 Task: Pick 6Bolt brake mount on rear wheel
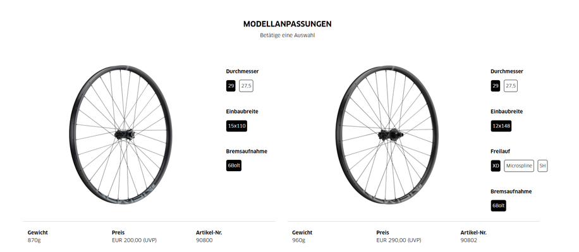(x=498, y=205)
